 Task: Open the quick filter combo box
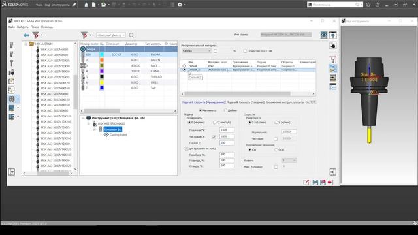(x=111, y=35)
